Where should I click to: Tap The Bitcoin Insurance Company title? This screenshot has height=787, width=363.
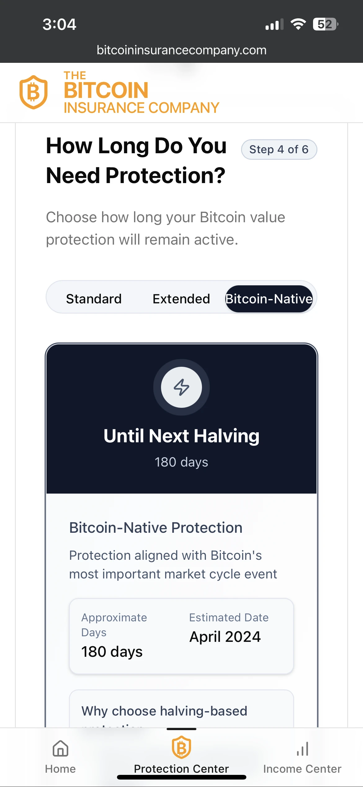coord(141,93)
